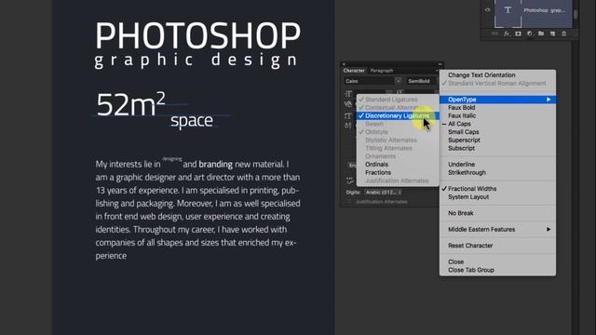This screenshot has width=596, height=335.
Task: Apply Superscript from the menu
Action: pyautogui.click(x=497, y=141)
